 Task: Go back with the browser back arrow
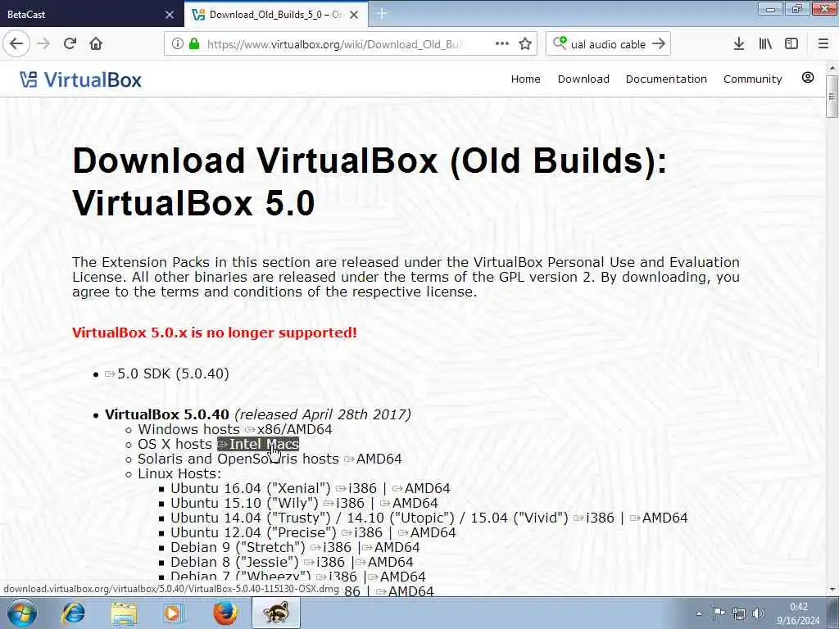[x=16, y=43]
